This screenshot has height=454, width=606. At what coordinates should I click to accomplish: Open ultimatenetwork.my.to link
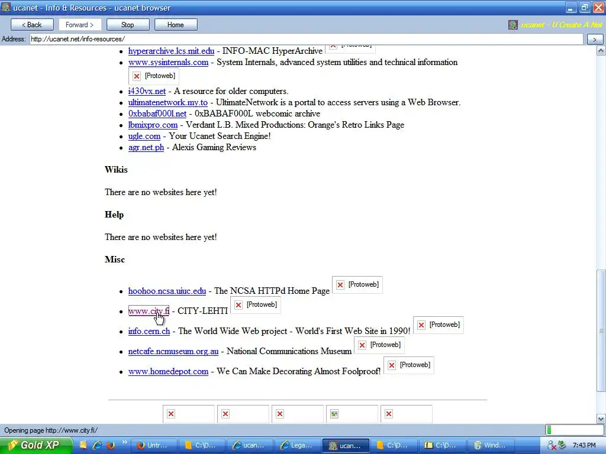tap(167, 102)
